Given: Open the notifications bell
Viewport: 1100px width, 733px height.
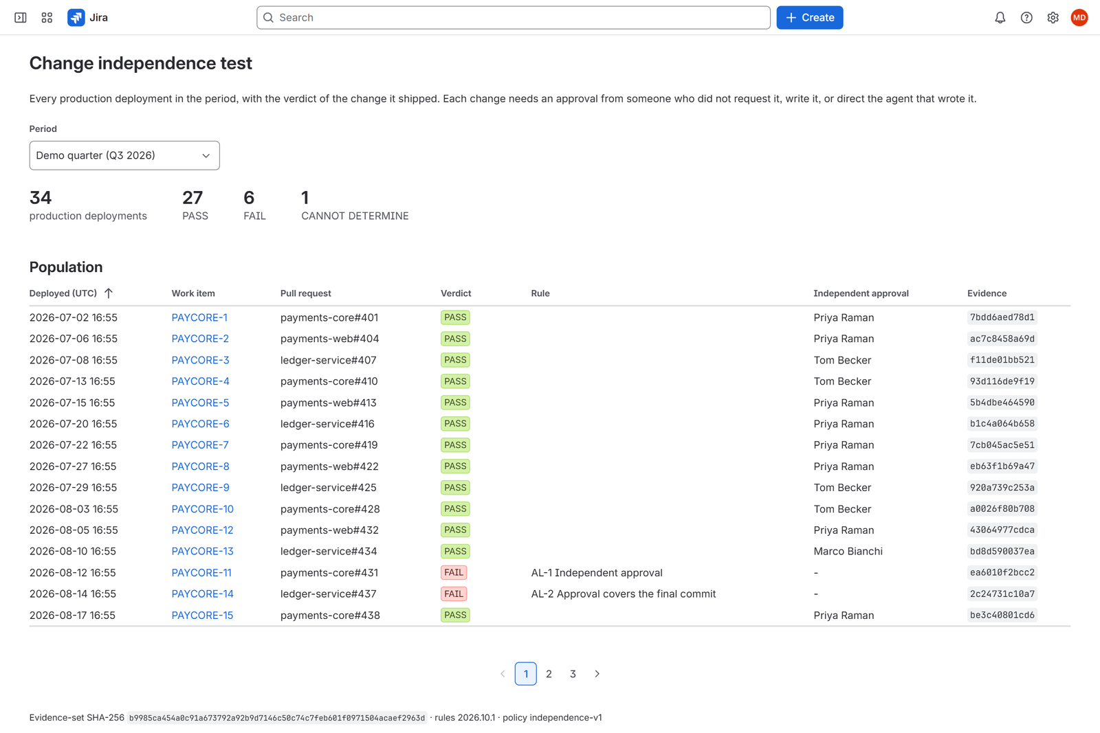Looking at the screenshot, I should tap(1000, 18).
